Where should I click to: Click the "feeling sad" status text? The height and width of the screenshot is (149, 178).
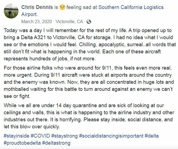point(77,7)
